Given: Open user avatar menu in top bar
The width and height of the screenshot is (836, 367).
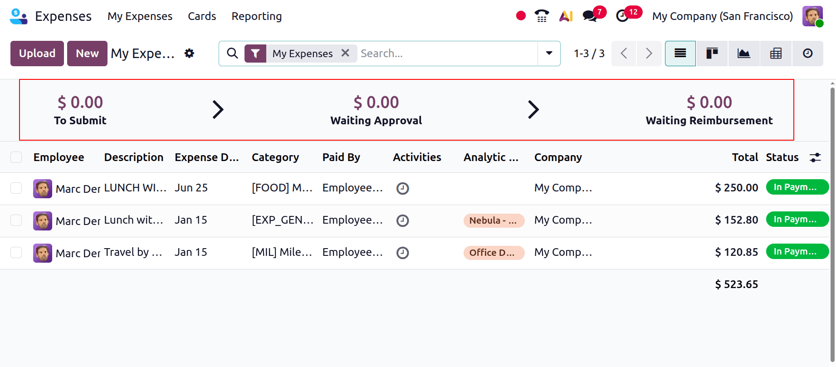Looking at the screenshot, I should click(812, 16).
